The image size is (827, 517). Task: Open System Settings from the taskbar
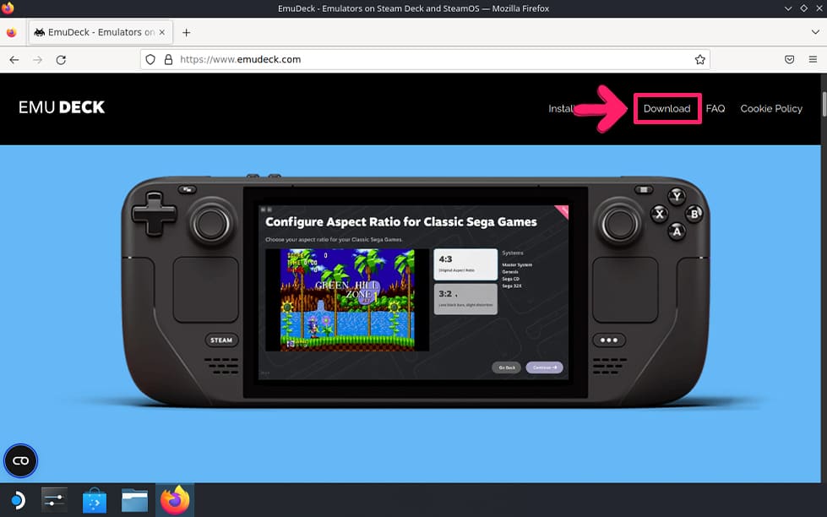coord(54,500)
